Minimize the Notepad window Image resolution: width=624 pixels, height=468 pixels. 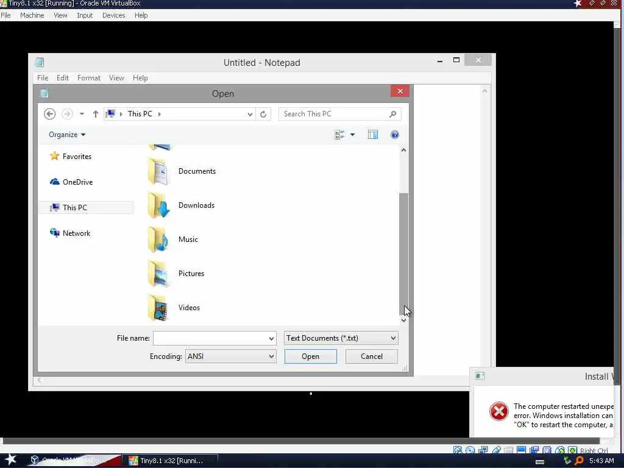pyautogui.click(x=440, y=61)
